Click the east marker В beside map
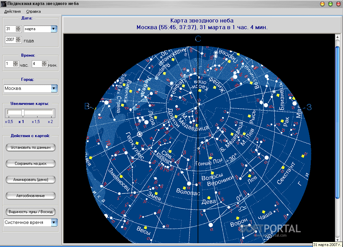Viewport: 343px width, 247px height. [87, 107]
